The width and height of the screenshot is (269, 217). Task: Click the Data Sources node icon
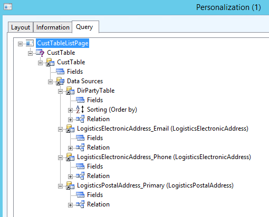(60, 81)
